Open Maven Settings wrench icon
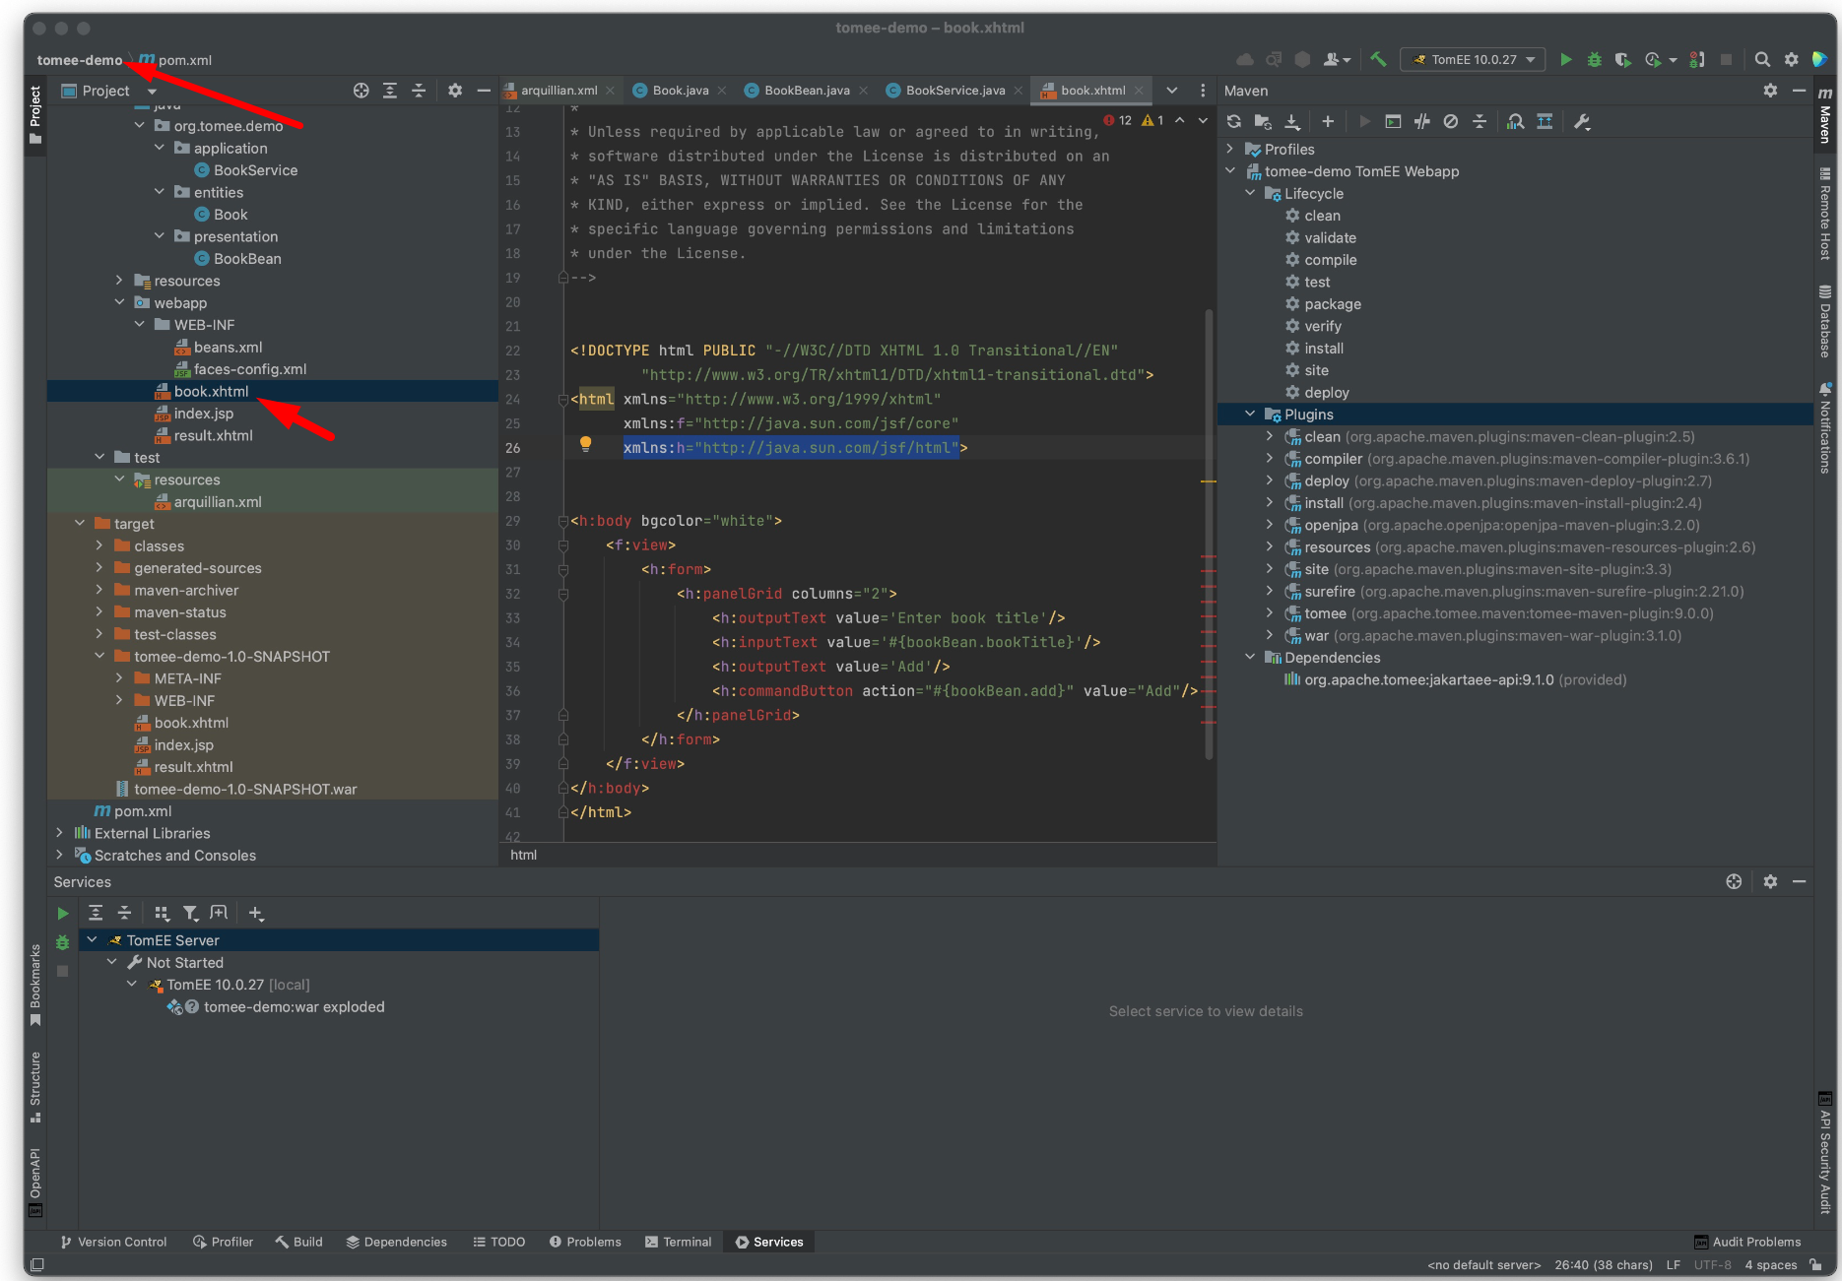The width and height of the screenshot is (1842, 1281). (1582, 122)
